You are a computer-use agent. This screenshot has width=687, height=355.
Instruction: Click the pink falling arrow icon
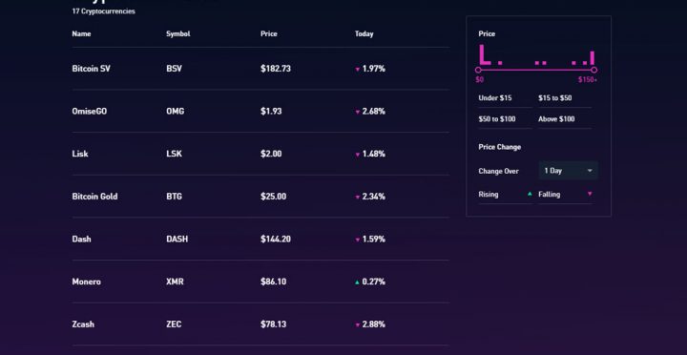(x=590, y=194)
